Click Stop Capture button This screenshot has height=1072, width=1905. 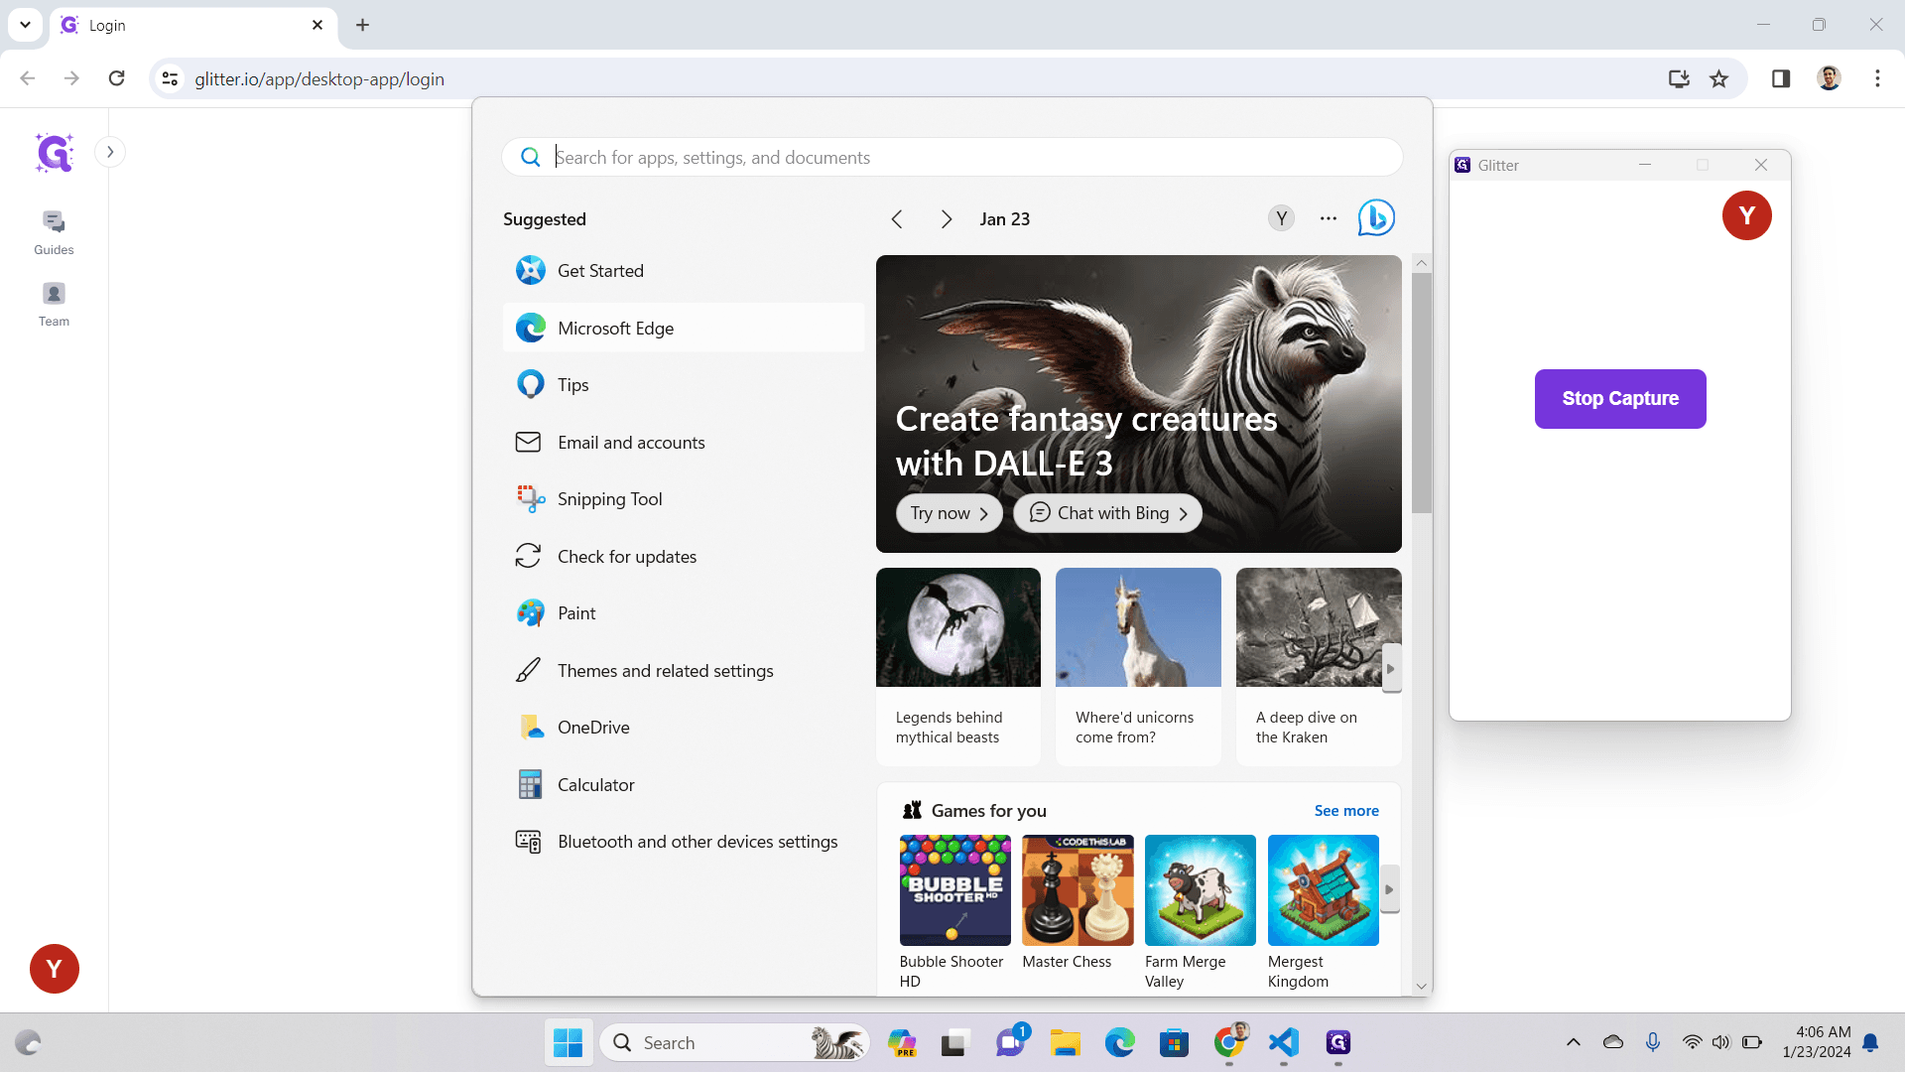click(1620, 399)
